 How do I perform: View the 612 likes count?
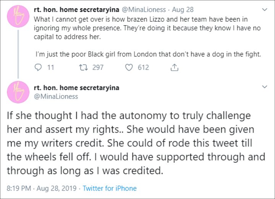[143, 67]
